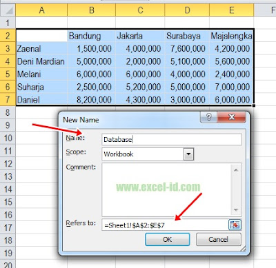Select column C header
Image resolution: width=276 pixels, height=268 pixels.
click(x=140, y=10)
